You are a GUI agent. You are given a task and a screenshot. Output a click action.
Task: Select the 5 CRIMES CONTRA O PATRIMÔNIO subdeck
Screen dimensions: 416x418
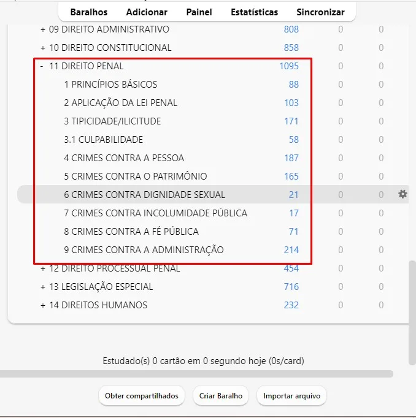coord(135,177)
